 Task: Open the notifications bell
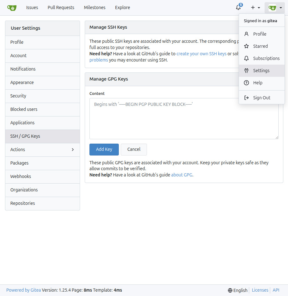(238, 7)
